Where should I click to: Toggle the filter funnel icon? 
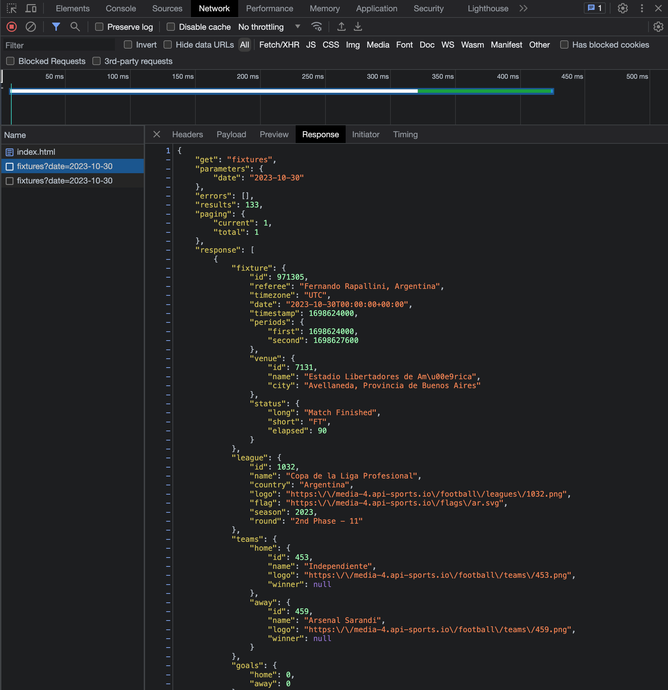pos(56,27)
